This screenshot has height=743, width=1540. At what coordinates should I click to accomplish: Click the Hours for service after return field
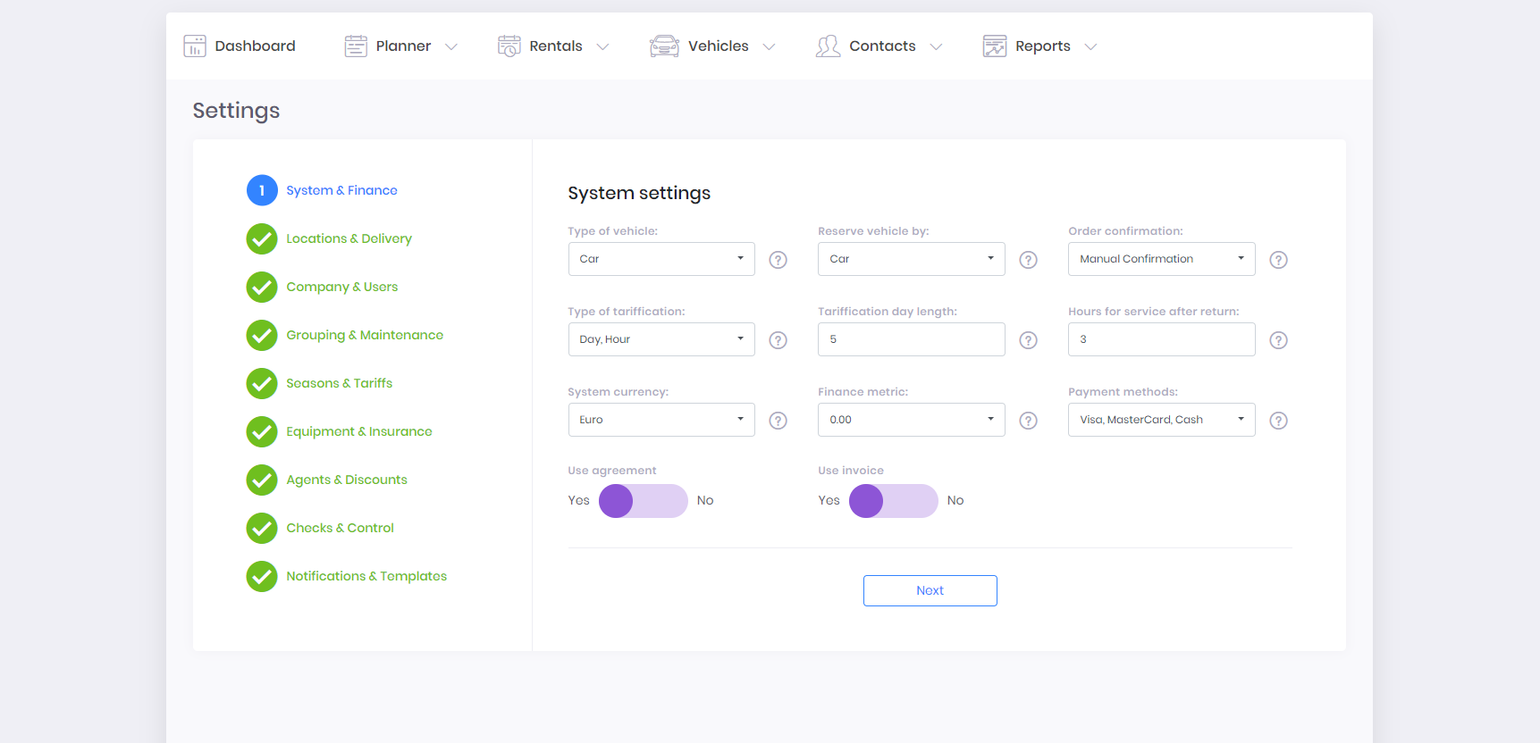click(x=1162, y=339)
